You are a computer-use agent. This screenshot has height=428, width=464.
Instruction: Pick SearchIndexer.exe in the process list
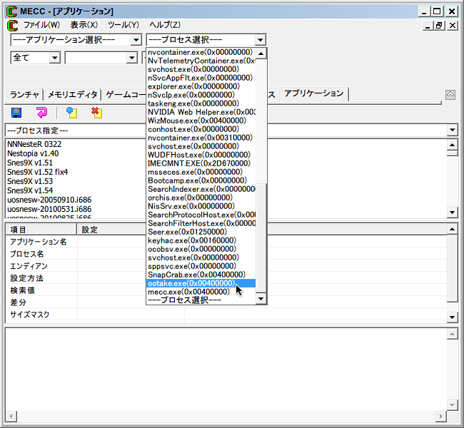[x=201, y=189]
